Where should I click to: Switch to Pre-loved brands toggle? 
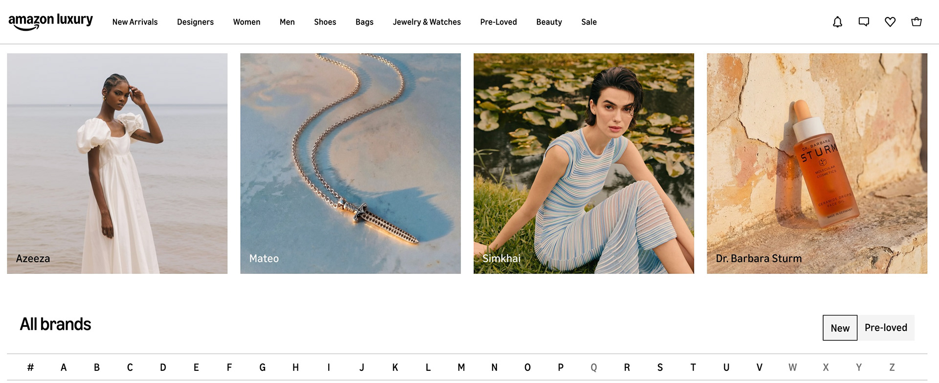886,328
